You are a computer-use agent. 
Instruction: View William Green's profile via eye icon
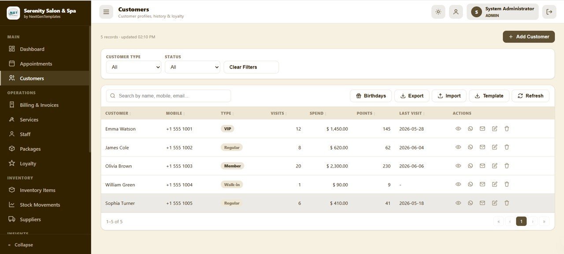coord(458,185)
